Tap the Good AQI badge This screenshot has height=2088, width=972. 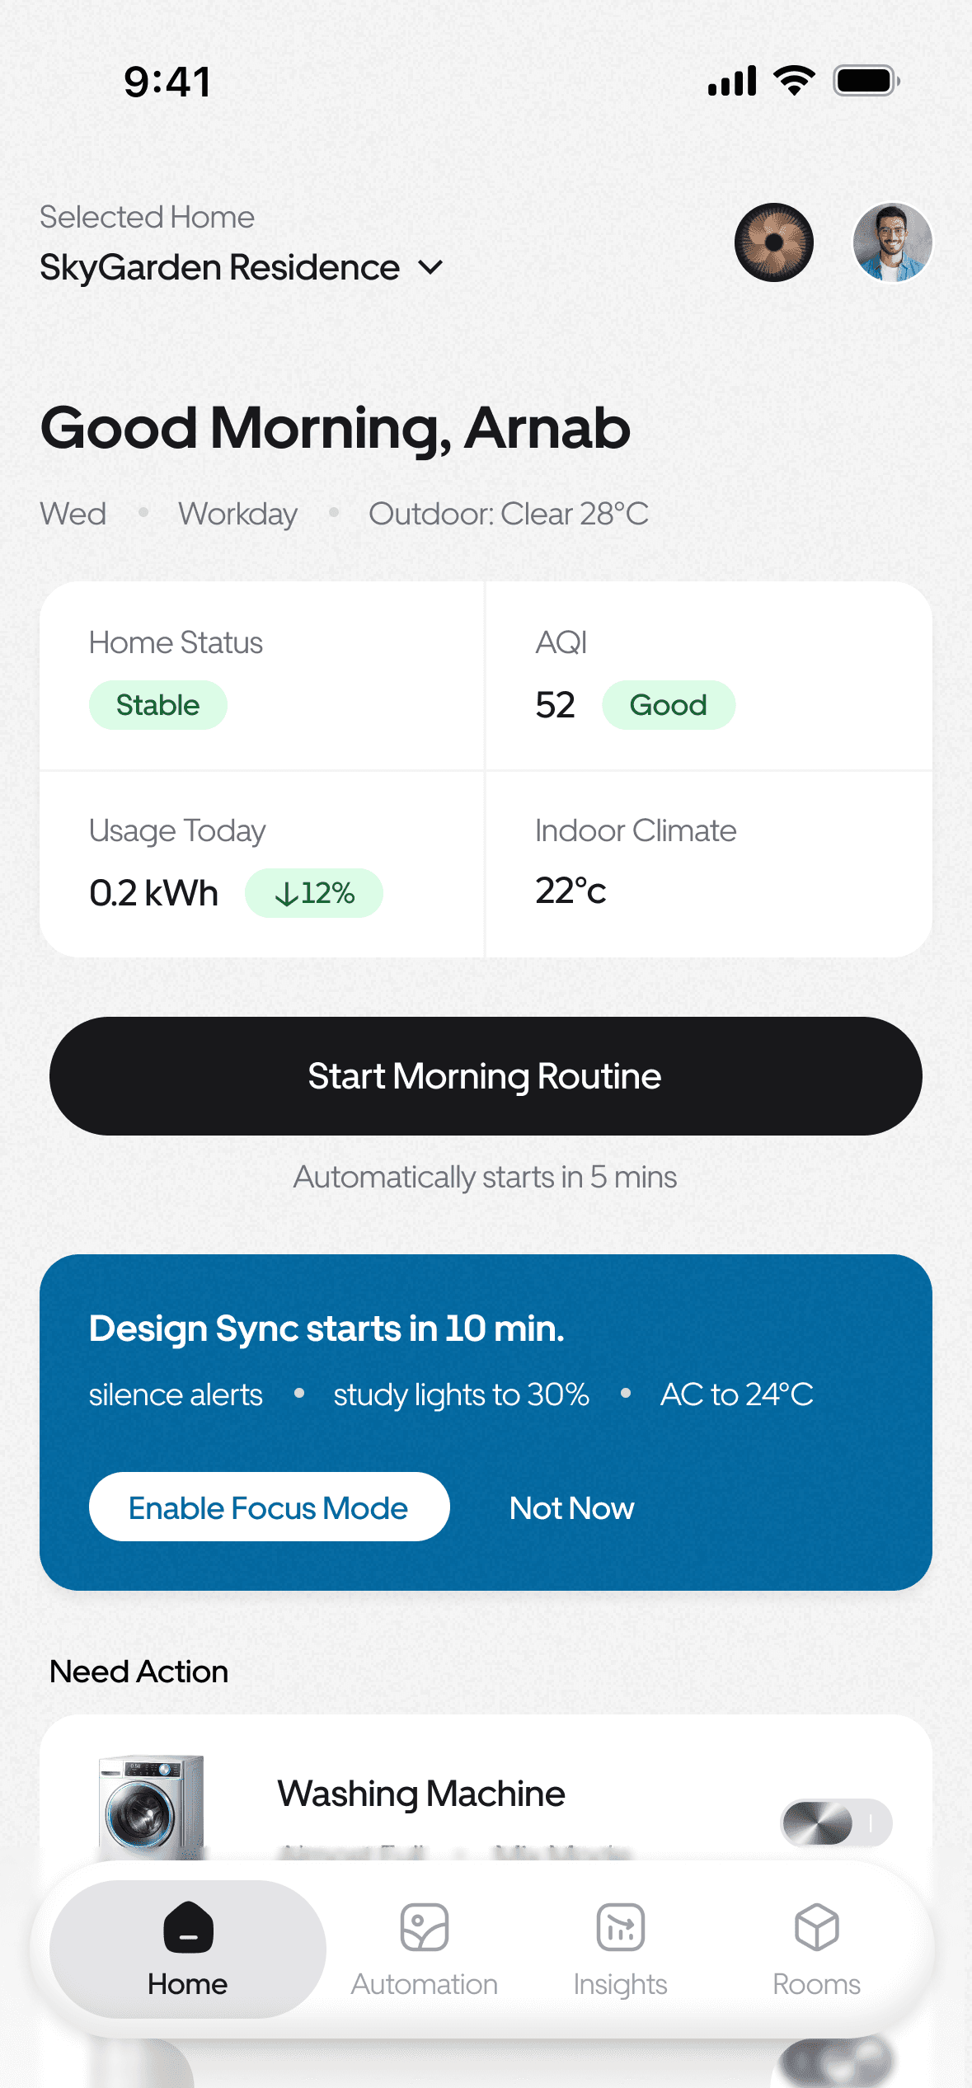669,704
